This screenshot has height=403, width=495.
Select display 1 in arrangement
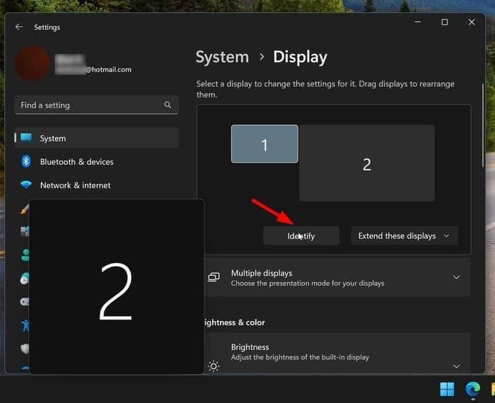pyautogui.click(x=264, y=144)
